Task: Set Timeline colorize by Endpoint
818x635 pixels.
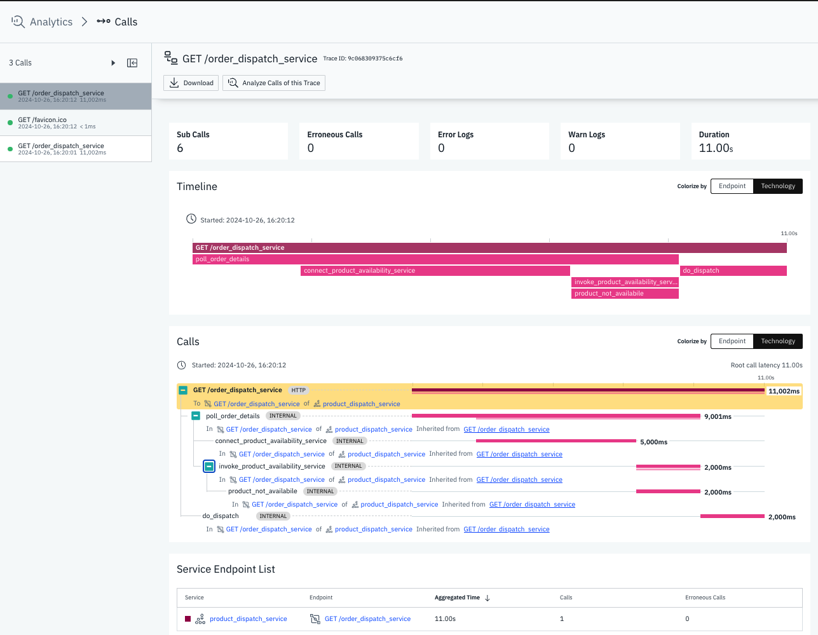Action: [x=732, y=186]
